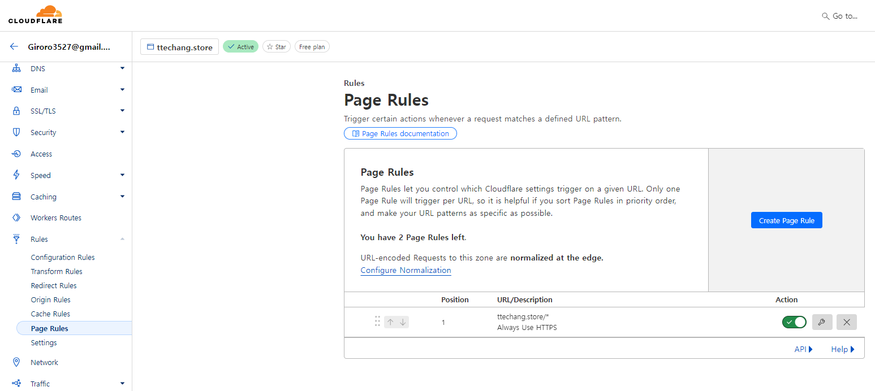Click the Workers Routes label
This screenshot has height=391, width=875.
pos(56,218)
